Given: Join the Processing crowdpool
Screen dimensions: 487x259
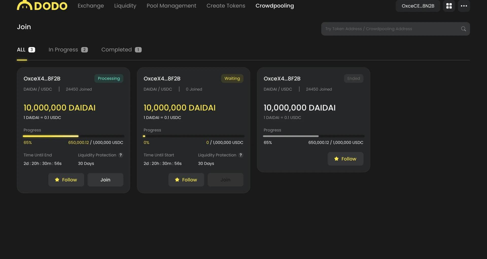Looking at the screenshot, I should 105,180.
